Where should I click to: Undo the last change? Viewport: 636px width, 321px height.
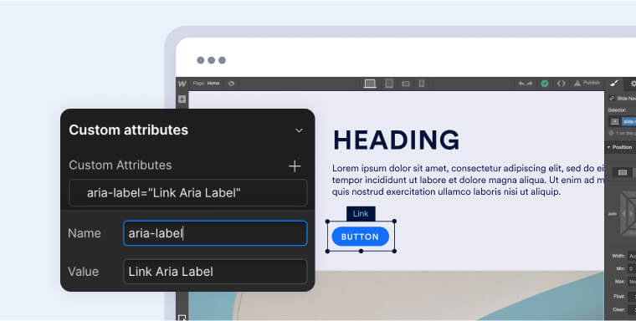click(x=521, y=84)
